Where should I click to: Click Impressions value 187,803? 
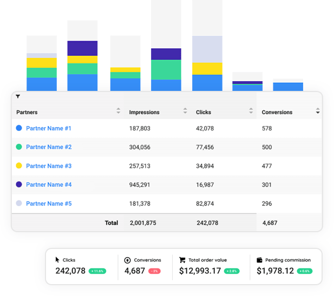point(140,128)
